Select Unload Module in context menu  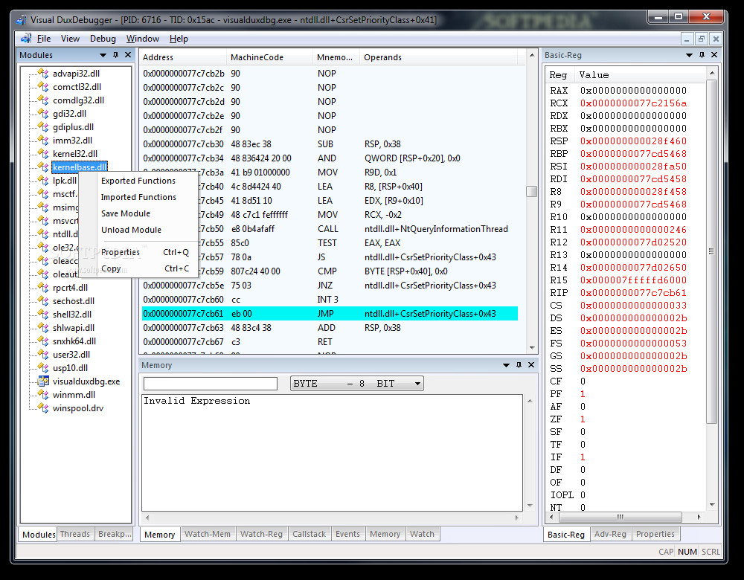click(138, 230)
